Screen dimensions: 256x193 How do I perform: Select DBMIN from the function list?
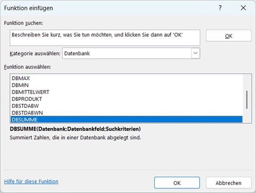20,85
